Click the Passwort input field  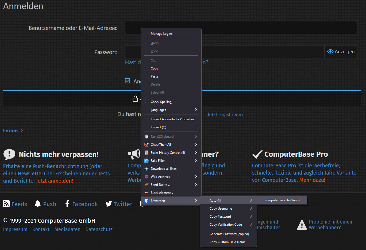coord(225,52)
